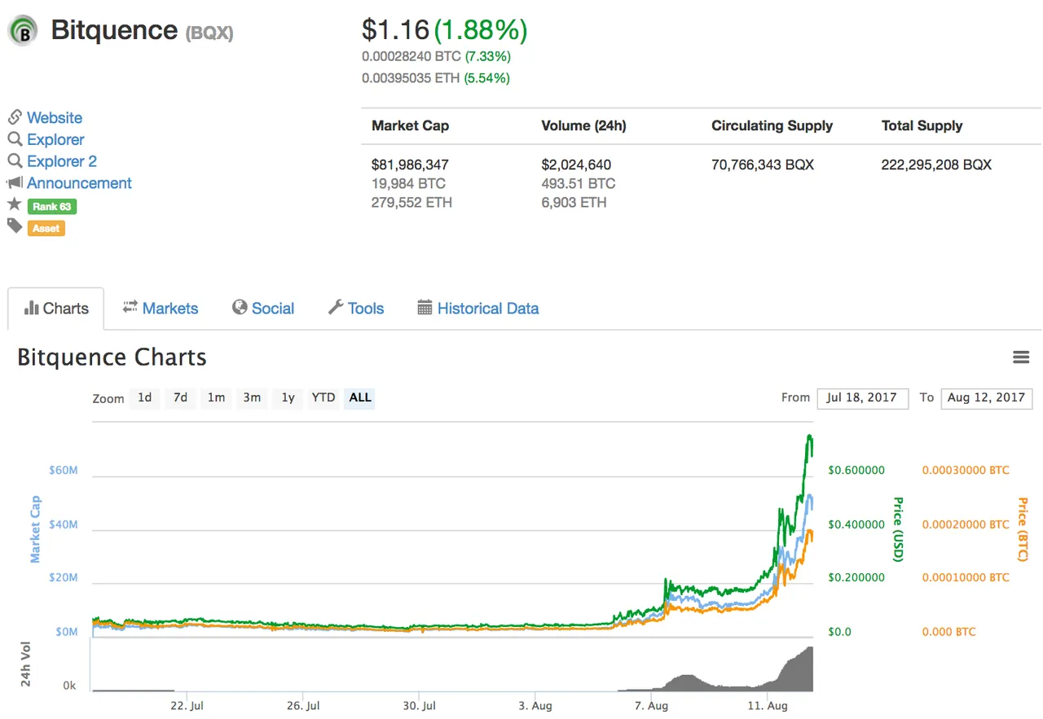
Task: Click the Bitquence Charts heading
Action: point(112,357)
